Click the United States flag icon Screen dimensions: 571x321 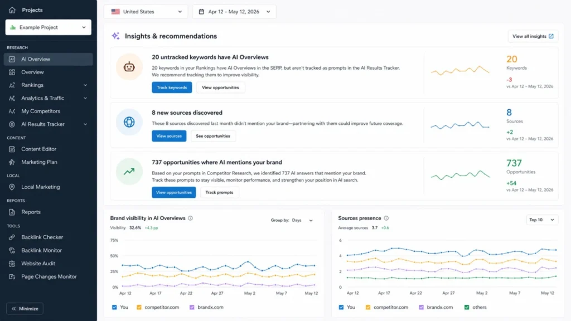[115, 12]
